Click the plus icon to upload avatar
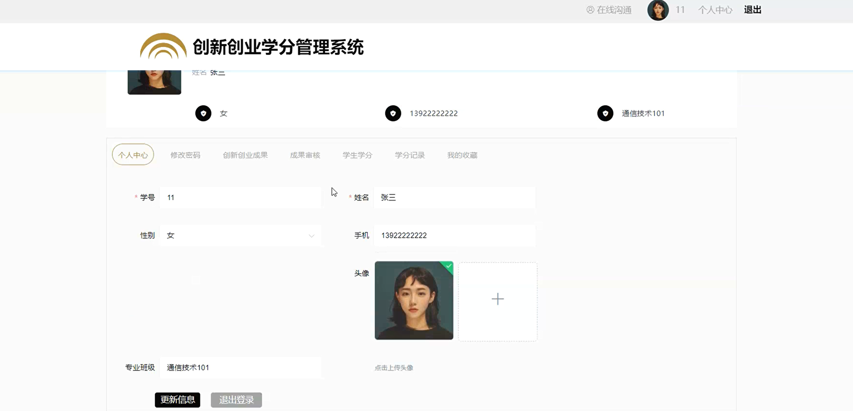853x411 pixels. (x=498, y=299)
